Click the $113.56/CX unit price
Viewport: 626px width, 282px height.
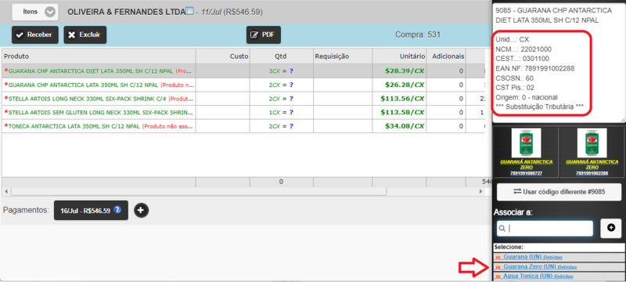(402, 99)
